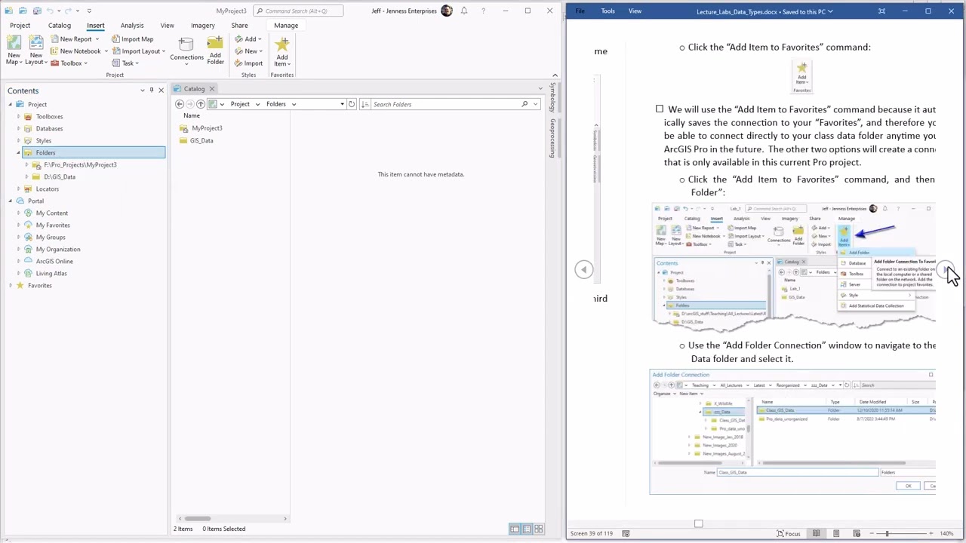The width and height of the screenshot is (966, 543).
Task: Open the File menu in Word
Action: click(x=580, y=11)
